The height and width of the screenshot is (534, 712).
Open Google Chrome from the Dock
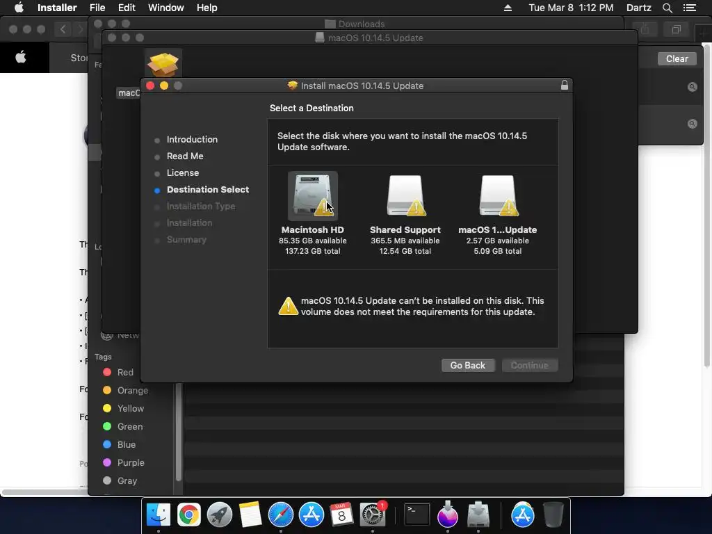(x=189, y=515)
